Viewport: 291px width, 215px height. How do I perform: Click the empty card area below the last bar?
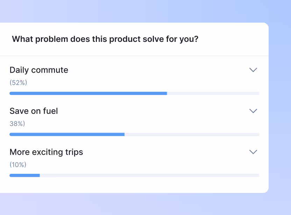(133, 185)
